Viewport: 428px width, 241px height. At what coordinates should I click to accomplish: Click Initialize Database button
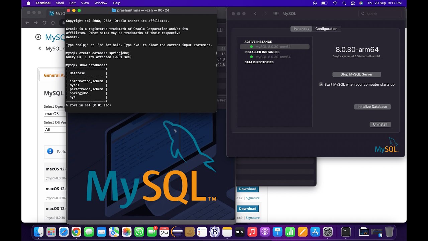point(372,107)
